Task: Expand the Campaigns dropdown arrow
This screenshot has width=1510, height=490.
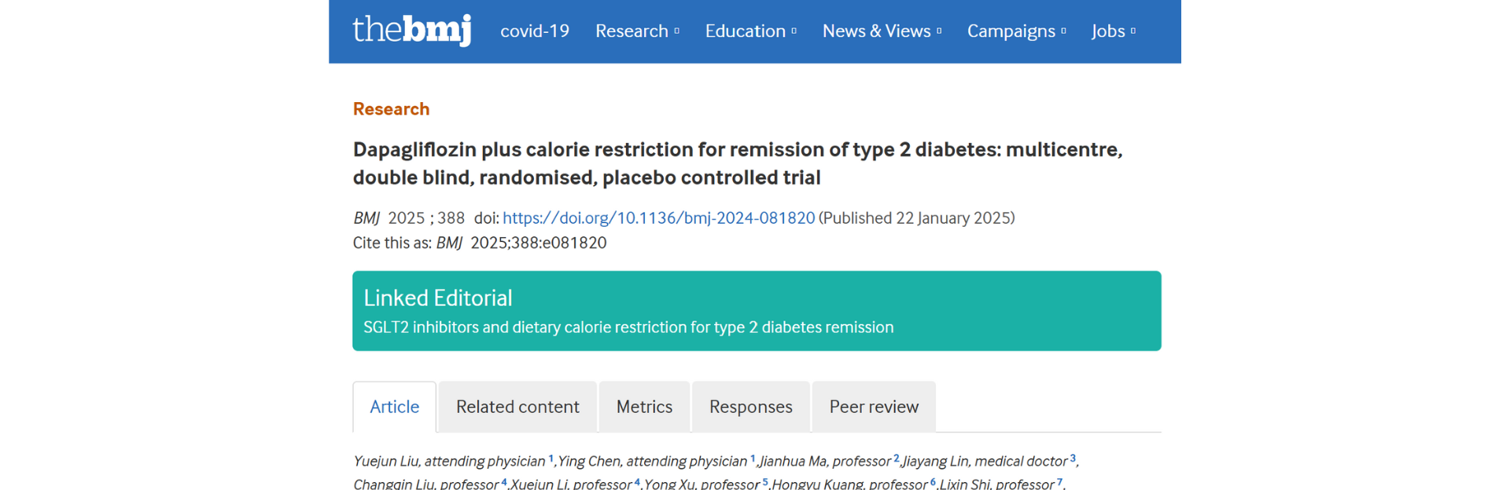Action: (1063, 31)
